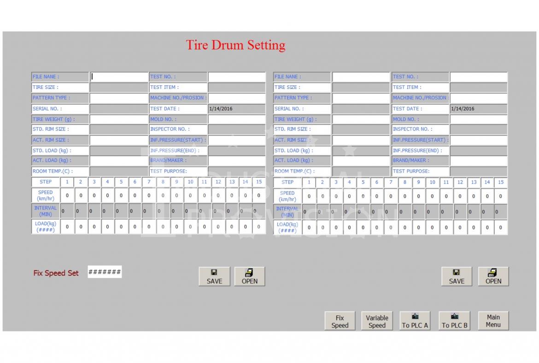Click right step 1 INTERVAL cell
The image size is (539, 363).
[x=309, y=211]
